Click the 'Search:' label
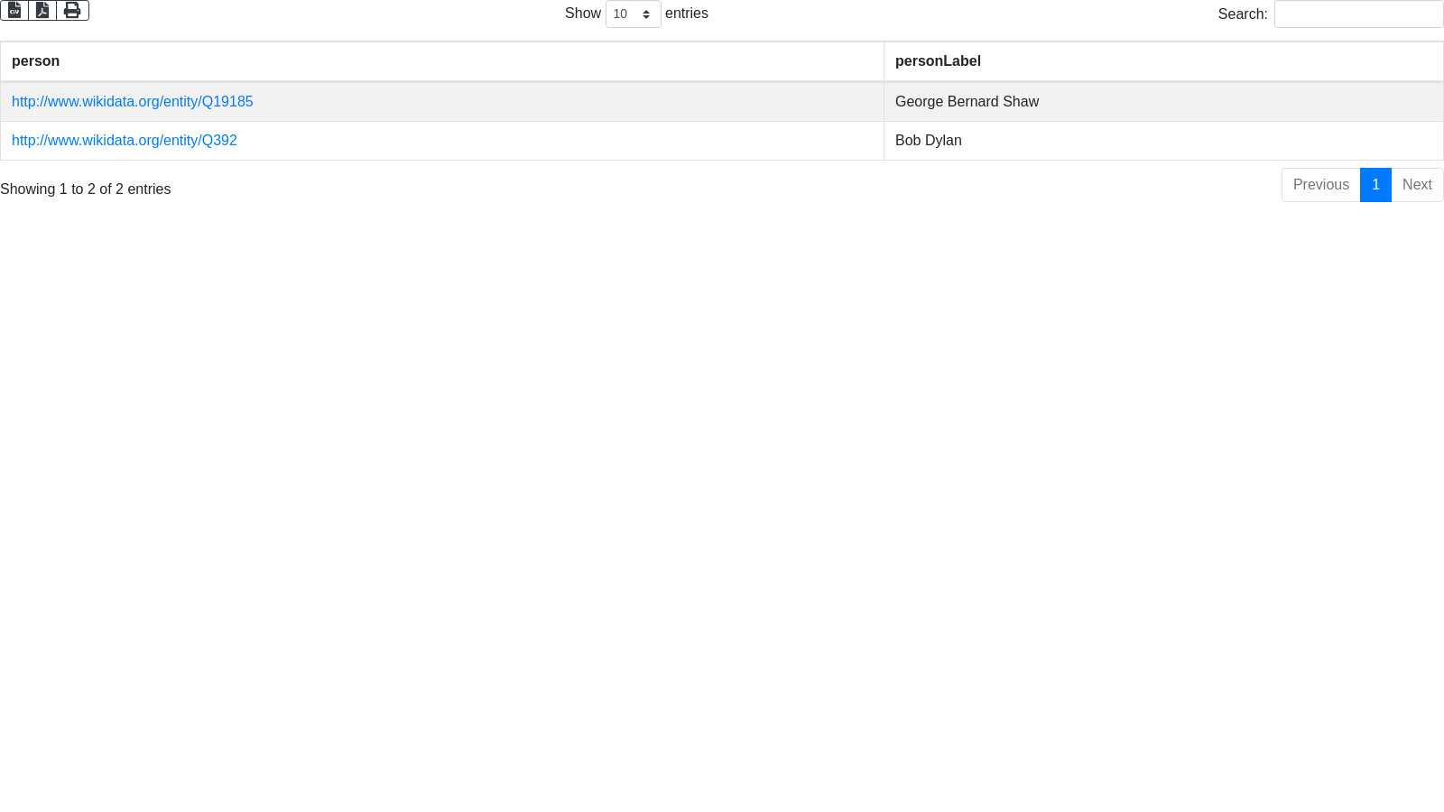 pyautogui.click(x=1243, y=14)
